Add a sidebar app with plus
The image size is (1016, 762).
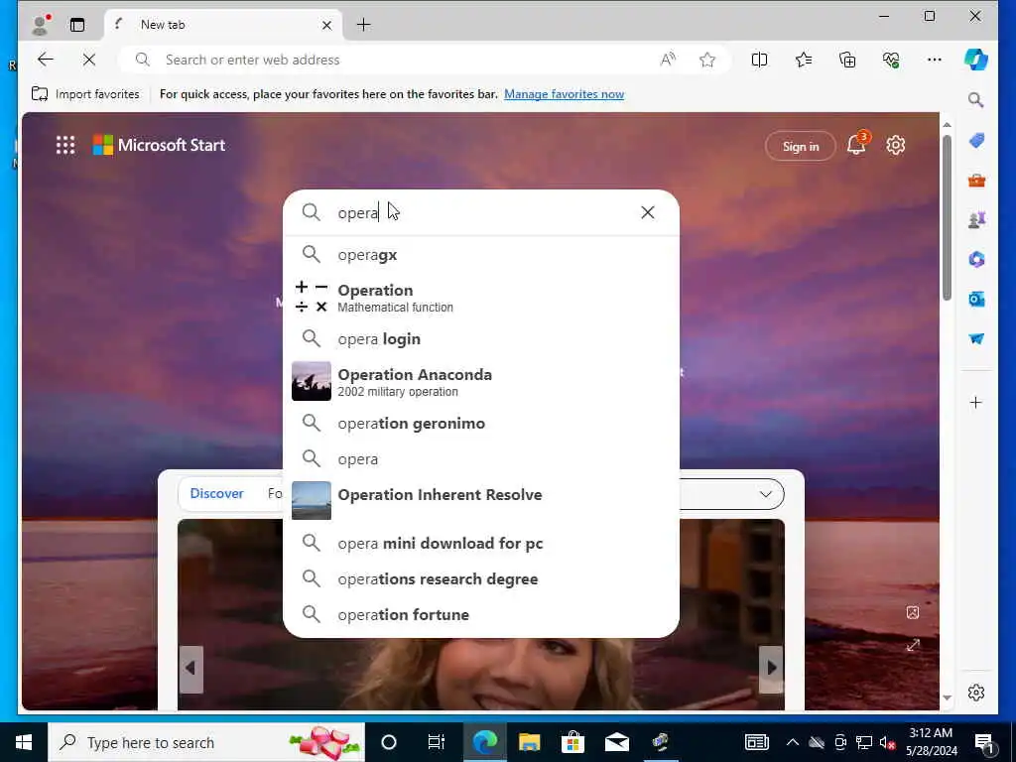(976, 403)
